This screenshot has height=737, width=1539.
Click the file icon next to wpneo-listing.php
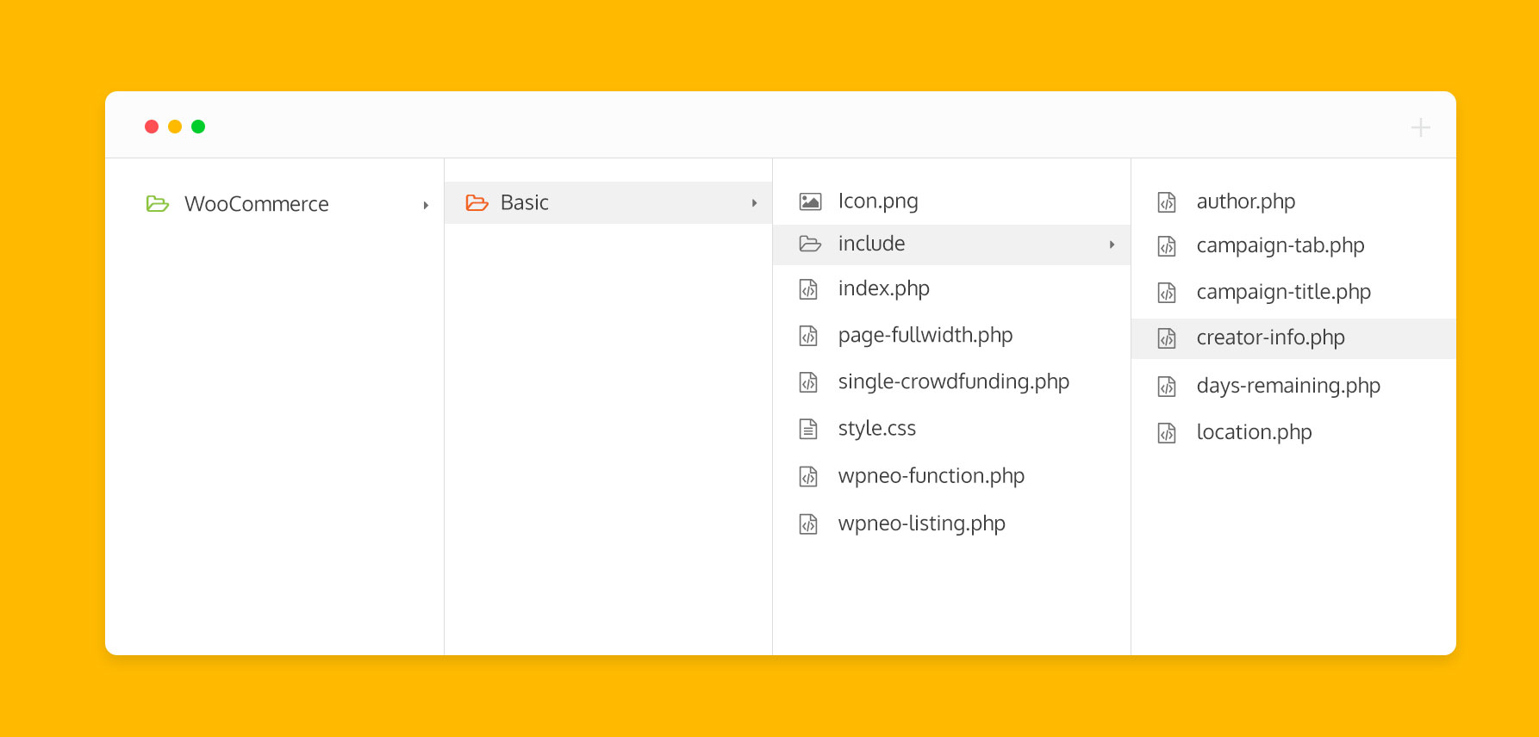(x=808, y=523)
